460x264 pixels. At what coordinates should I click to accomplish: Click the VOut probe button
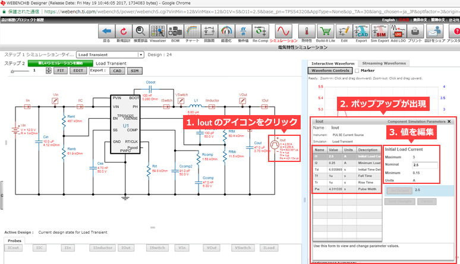point(212,248)
